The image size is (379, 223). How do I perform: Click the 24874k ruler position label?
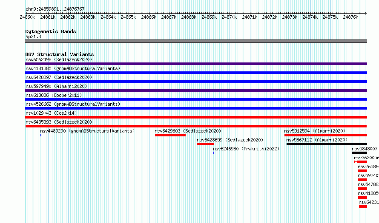point(310,17)
